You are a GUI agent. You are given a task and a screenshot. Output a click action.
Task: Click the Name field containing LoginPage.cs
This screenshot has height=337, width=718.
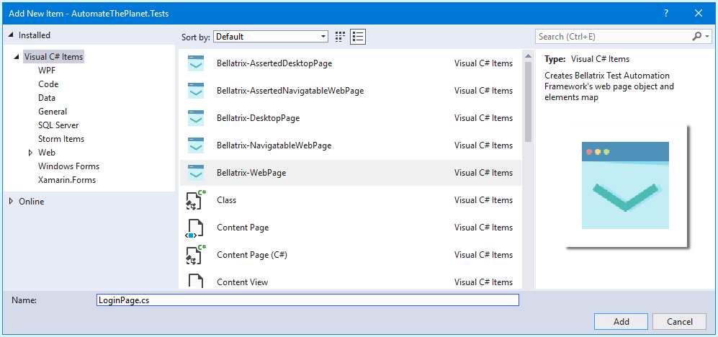(x=308, y=300)
